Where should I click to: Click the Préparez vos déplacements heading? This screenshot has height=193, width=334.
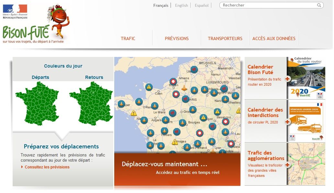(61, 146)
